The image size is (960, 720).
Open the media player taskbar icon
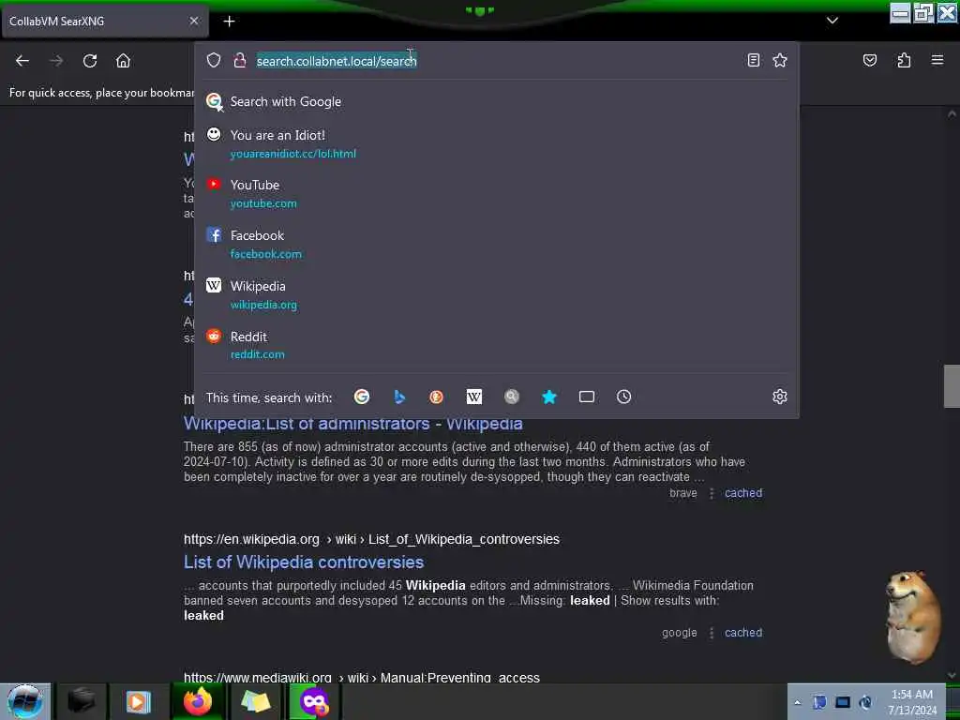coord(139,701)
